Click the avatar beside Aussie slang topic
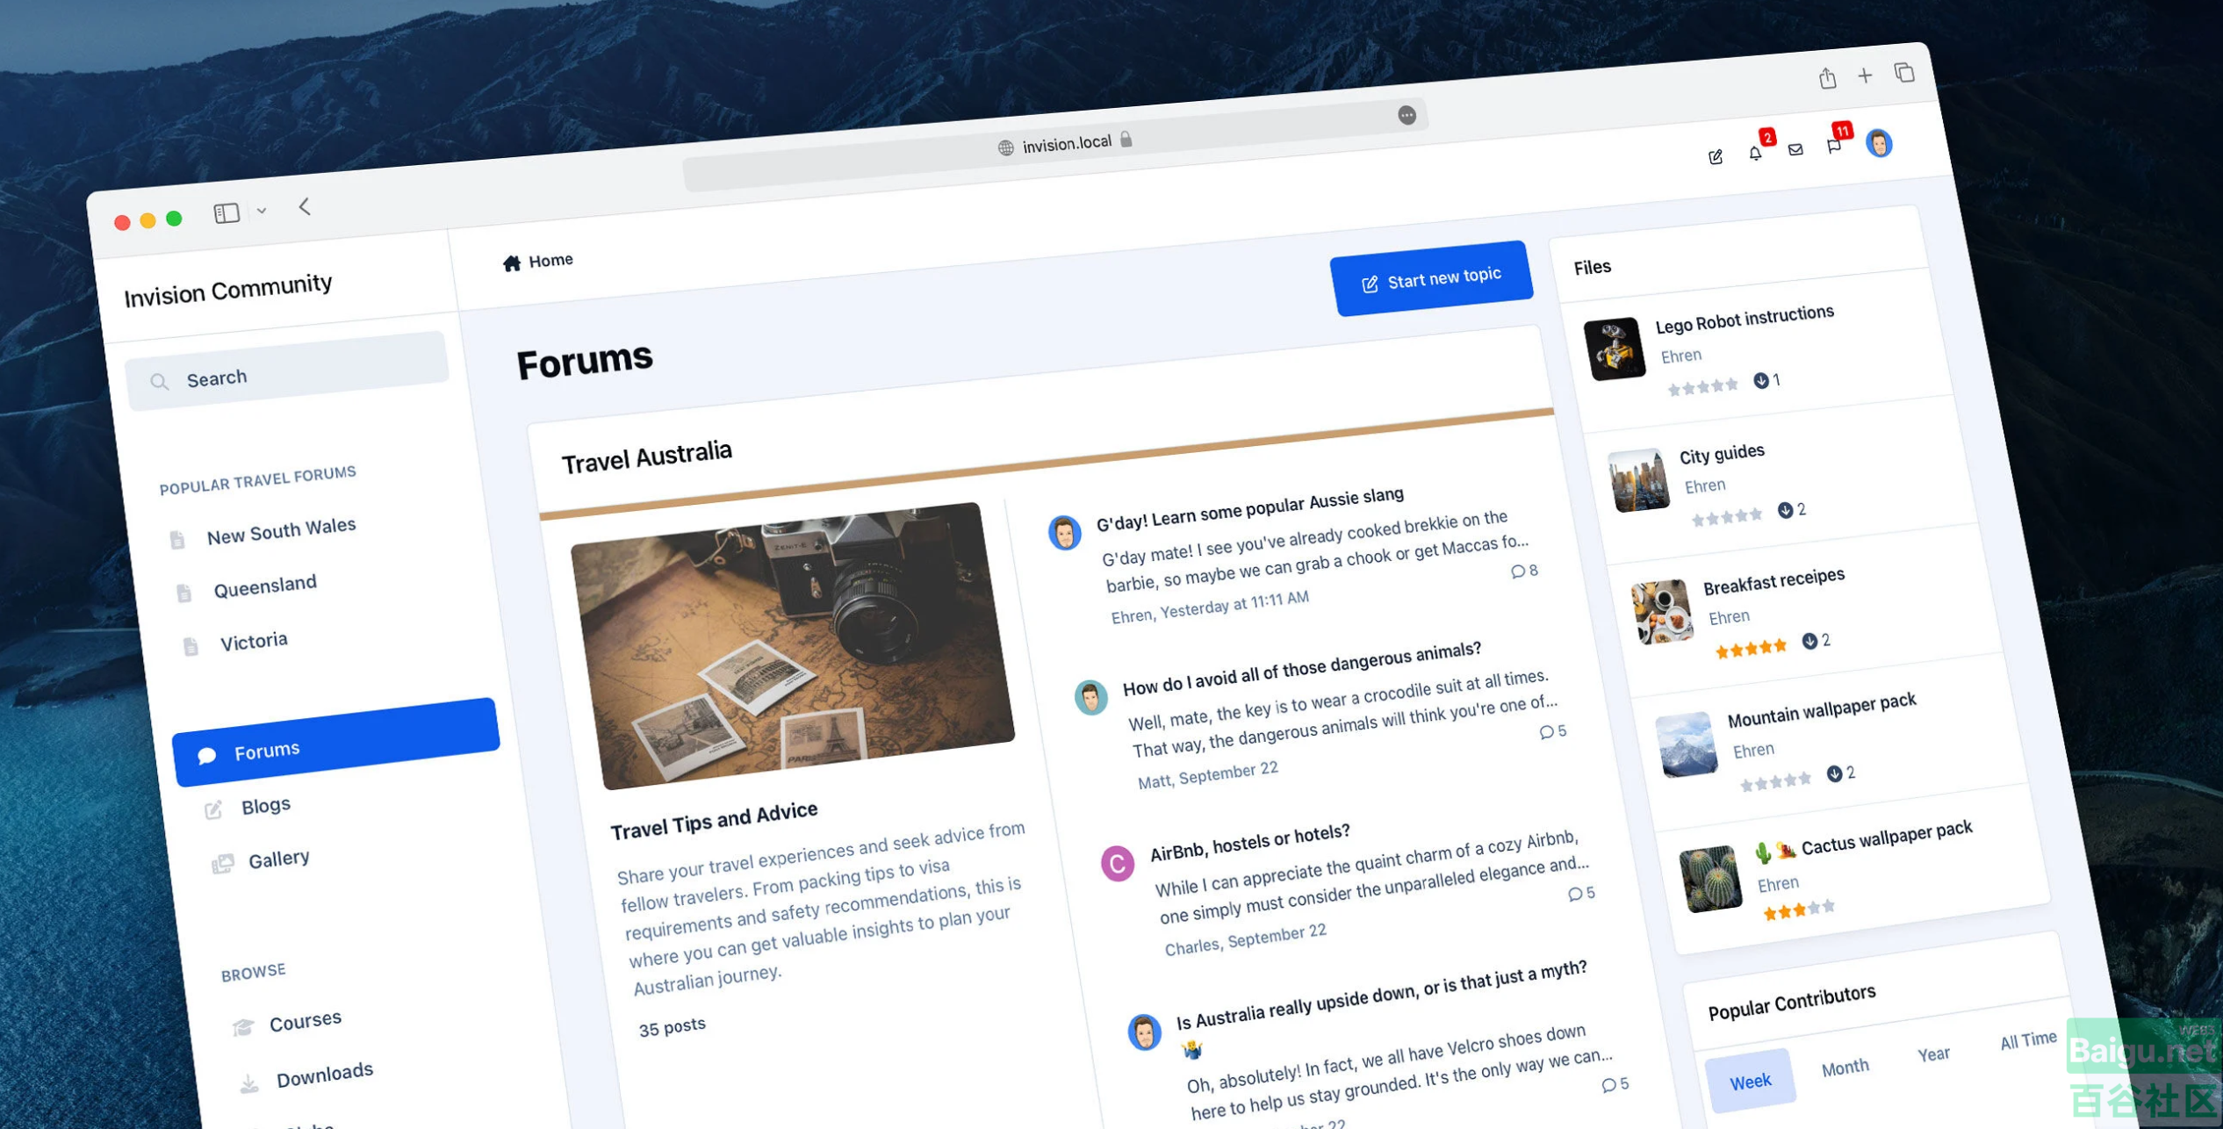This screenshot has height=1129, width=2223. [x=1065, y=533]
